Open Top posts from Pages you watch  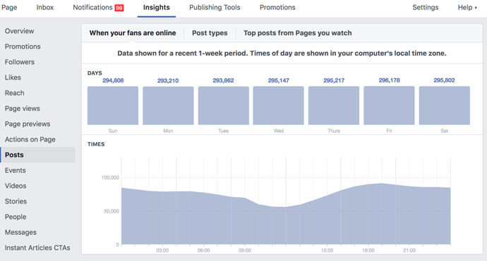tap(298, 33)
